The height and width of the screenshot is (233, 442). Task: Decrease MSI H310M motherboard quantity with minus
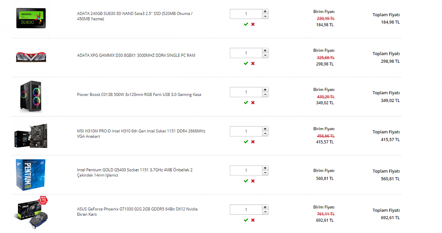(x=265, y=134)
